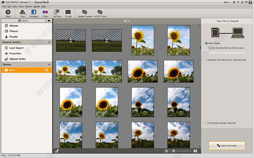Open the Photos menu

[x=29, y=6]
